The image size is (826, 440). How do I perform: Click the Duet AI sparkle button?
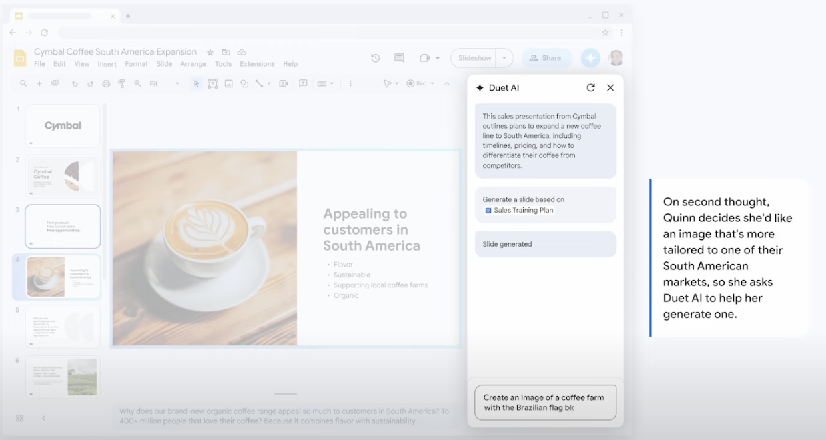[x=590, y=58]
